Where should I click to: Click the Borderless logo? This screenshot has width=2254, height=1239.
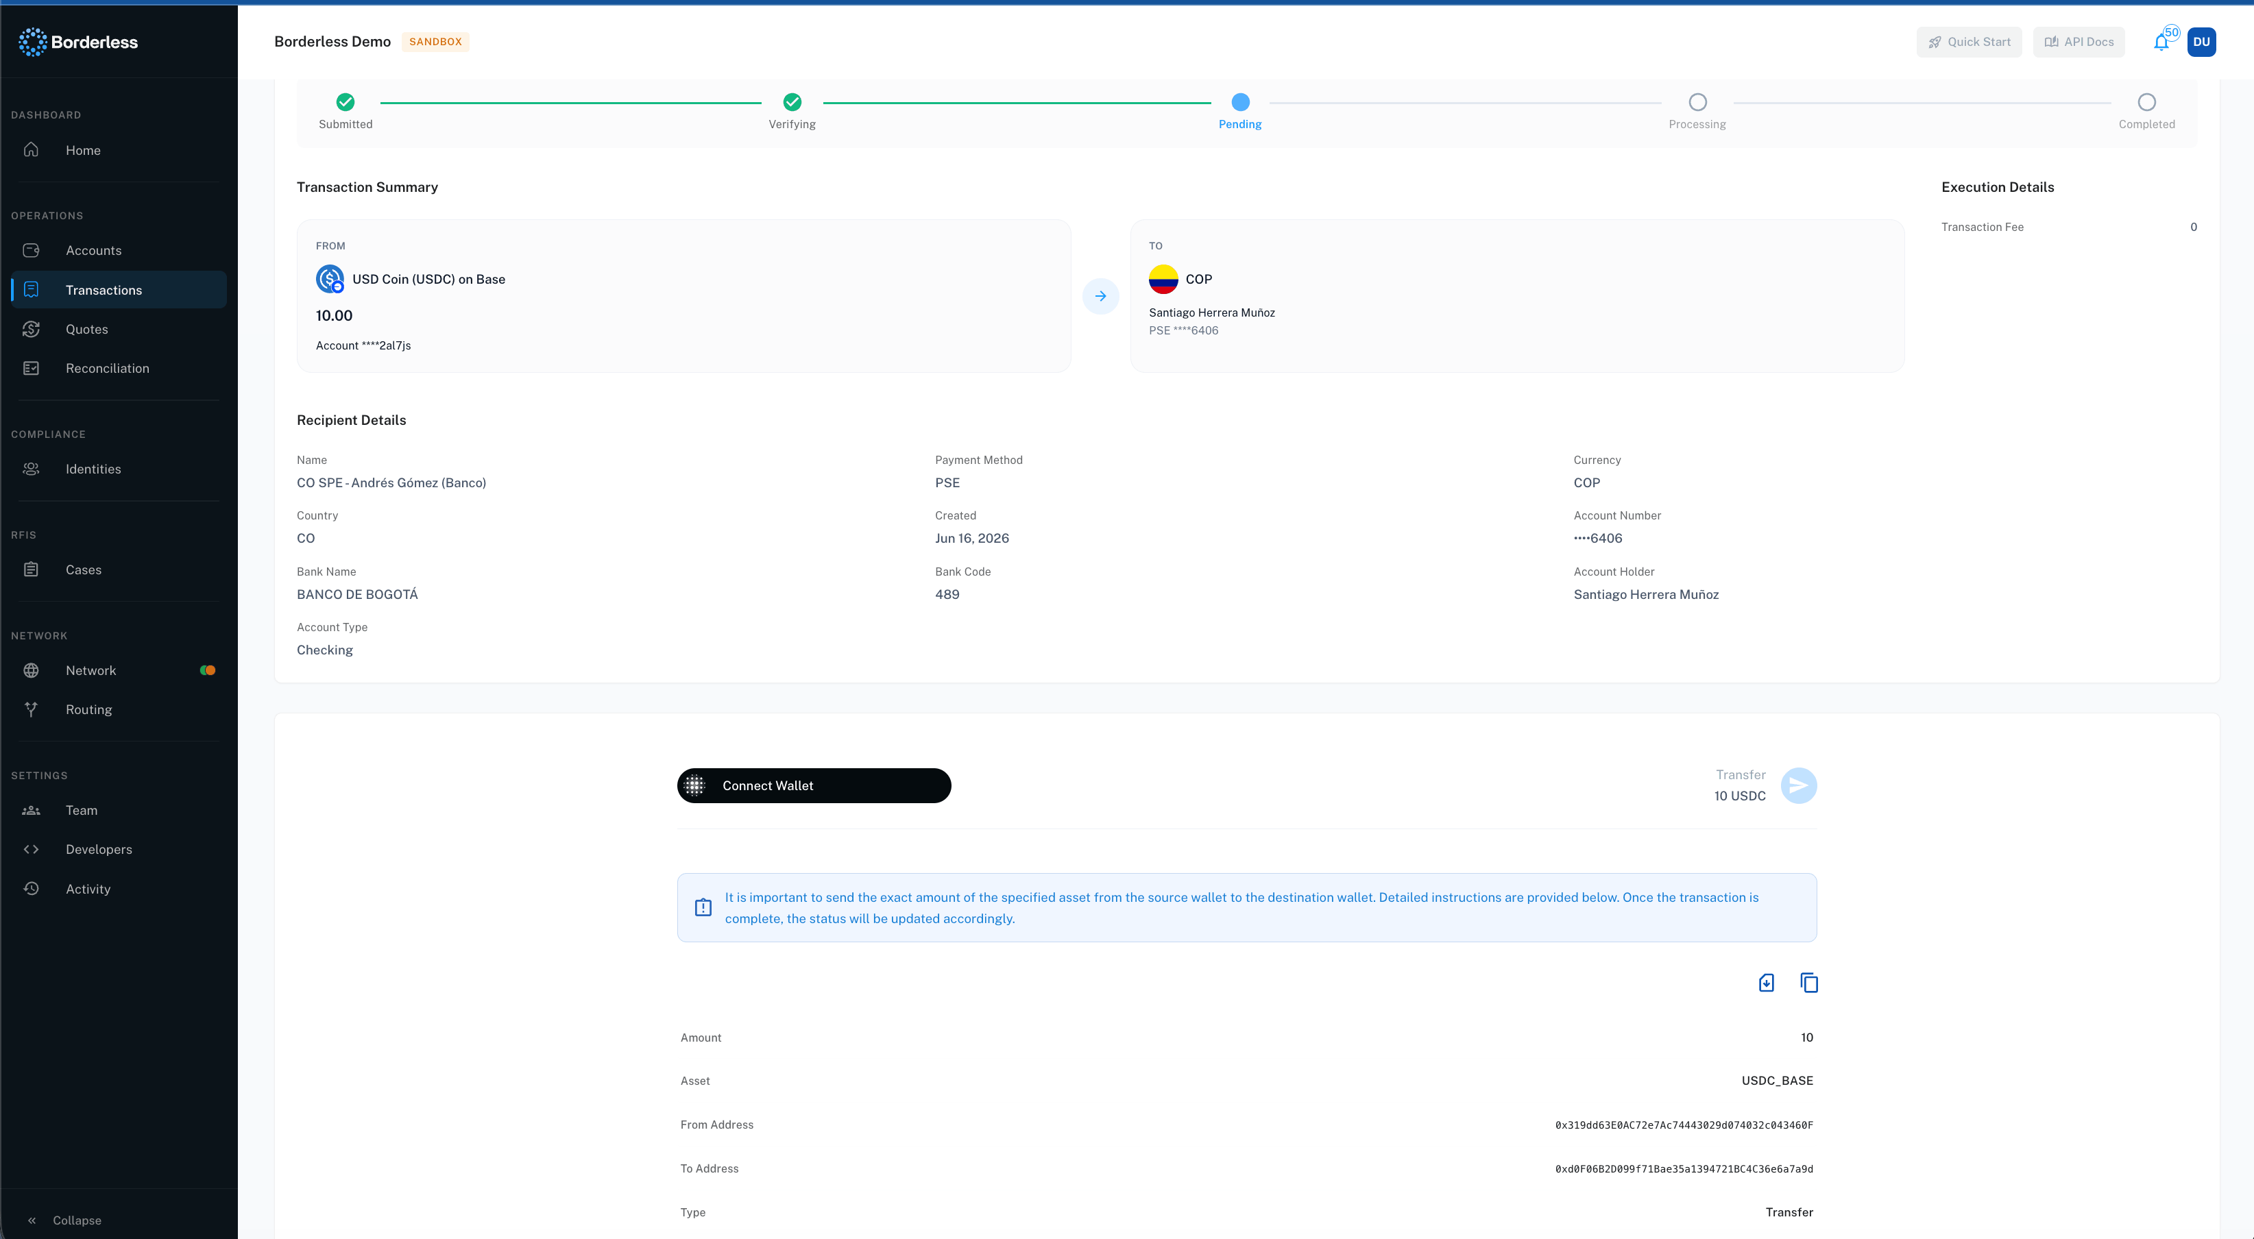(x=78, y=42)
